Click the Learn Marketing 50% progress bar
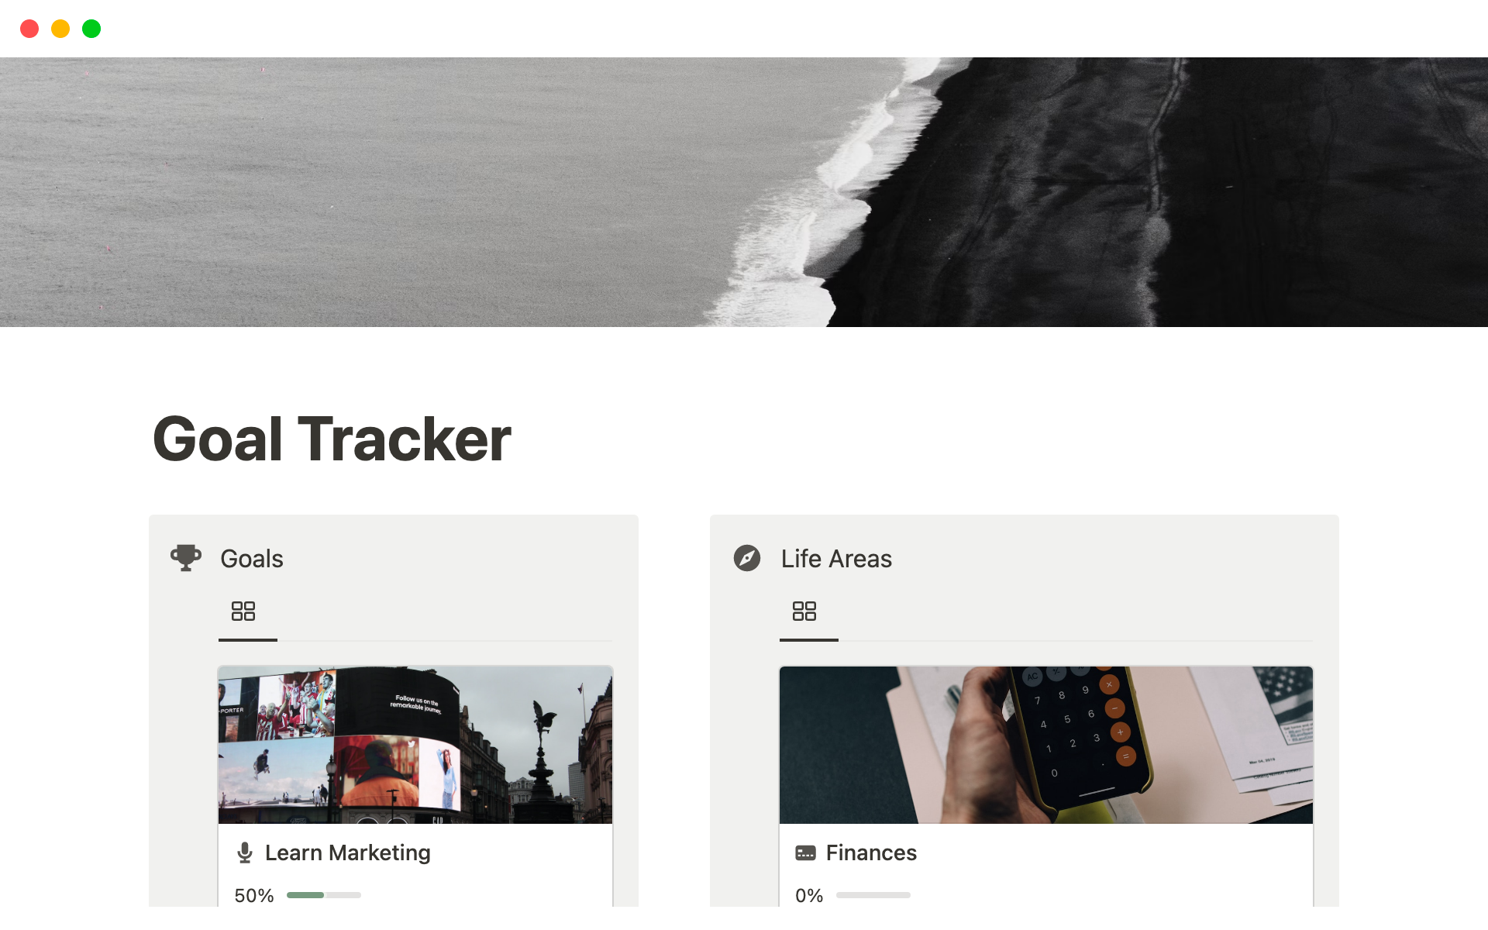Screen dimensions: 1488x930 (x=324, y=895)
